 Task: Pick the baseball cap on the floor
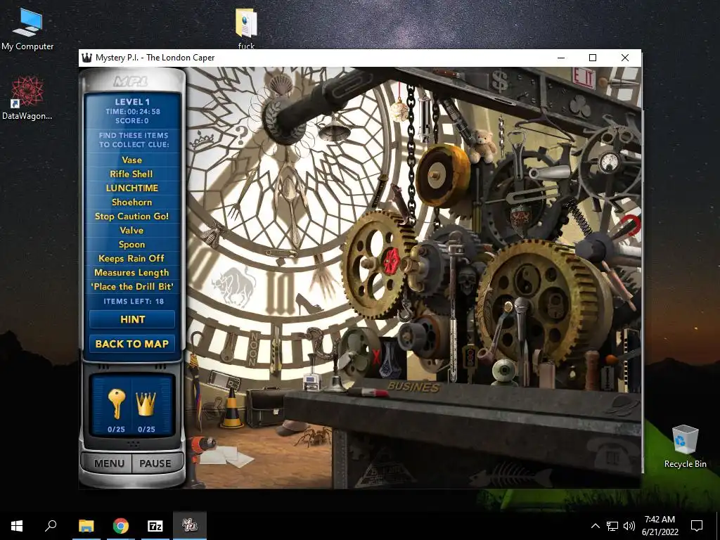tap(292, 428)
